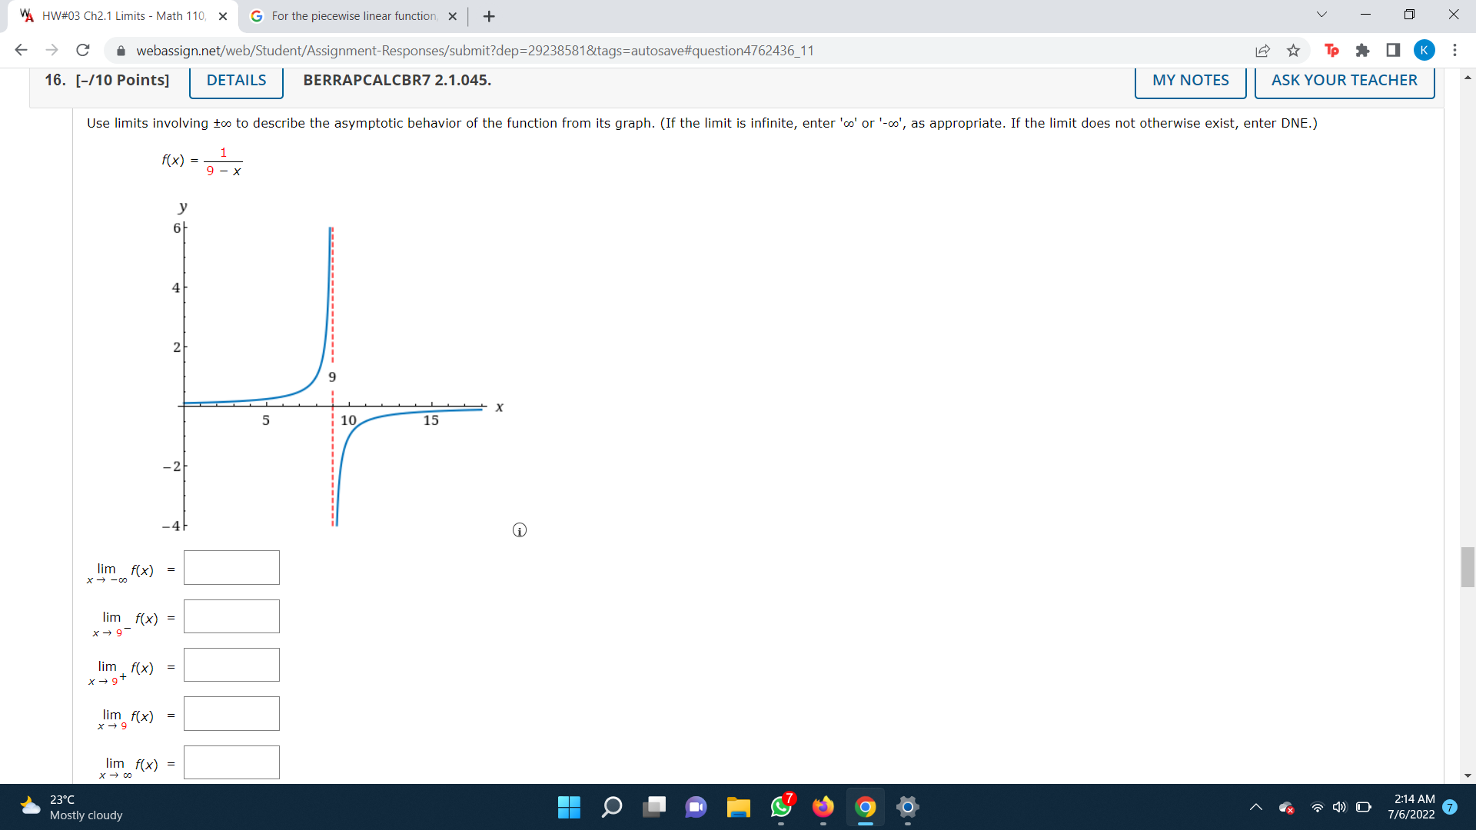Viewport: 1476px width, 830px height.
Task: Open the reading list sidebar icon
Action: click(1391, 50)
